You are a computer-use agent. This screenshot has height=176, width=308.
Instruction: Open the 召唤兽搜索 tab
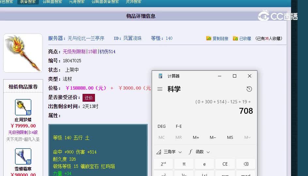tap(52, 2)
